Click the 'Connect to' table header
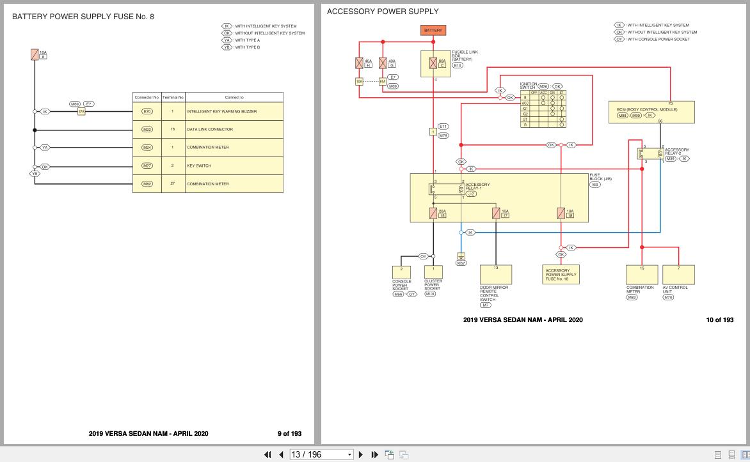 234,98
